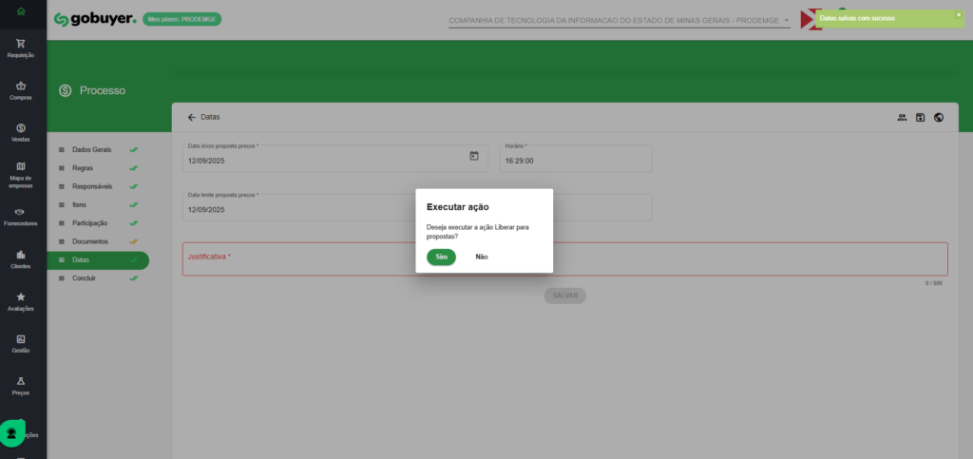Click Não to cancel the action
The height and width of the screenshot is (459, 973).
[482, 257]
